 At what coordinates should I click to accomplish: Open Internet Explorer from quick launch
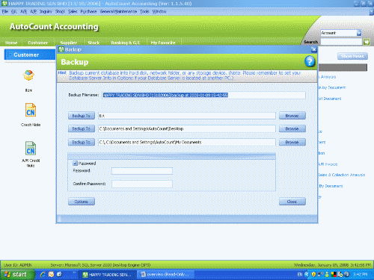[x=43, y=274]
